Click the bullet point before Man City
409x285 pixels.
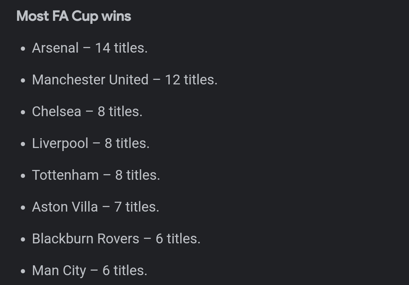[23, 271]
